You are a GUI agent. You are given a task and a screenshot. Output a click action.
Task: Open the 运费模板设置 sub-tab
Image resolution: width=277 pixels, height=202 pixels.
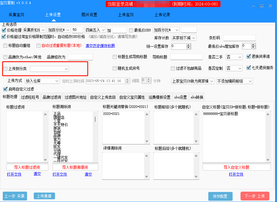(159, 97)
